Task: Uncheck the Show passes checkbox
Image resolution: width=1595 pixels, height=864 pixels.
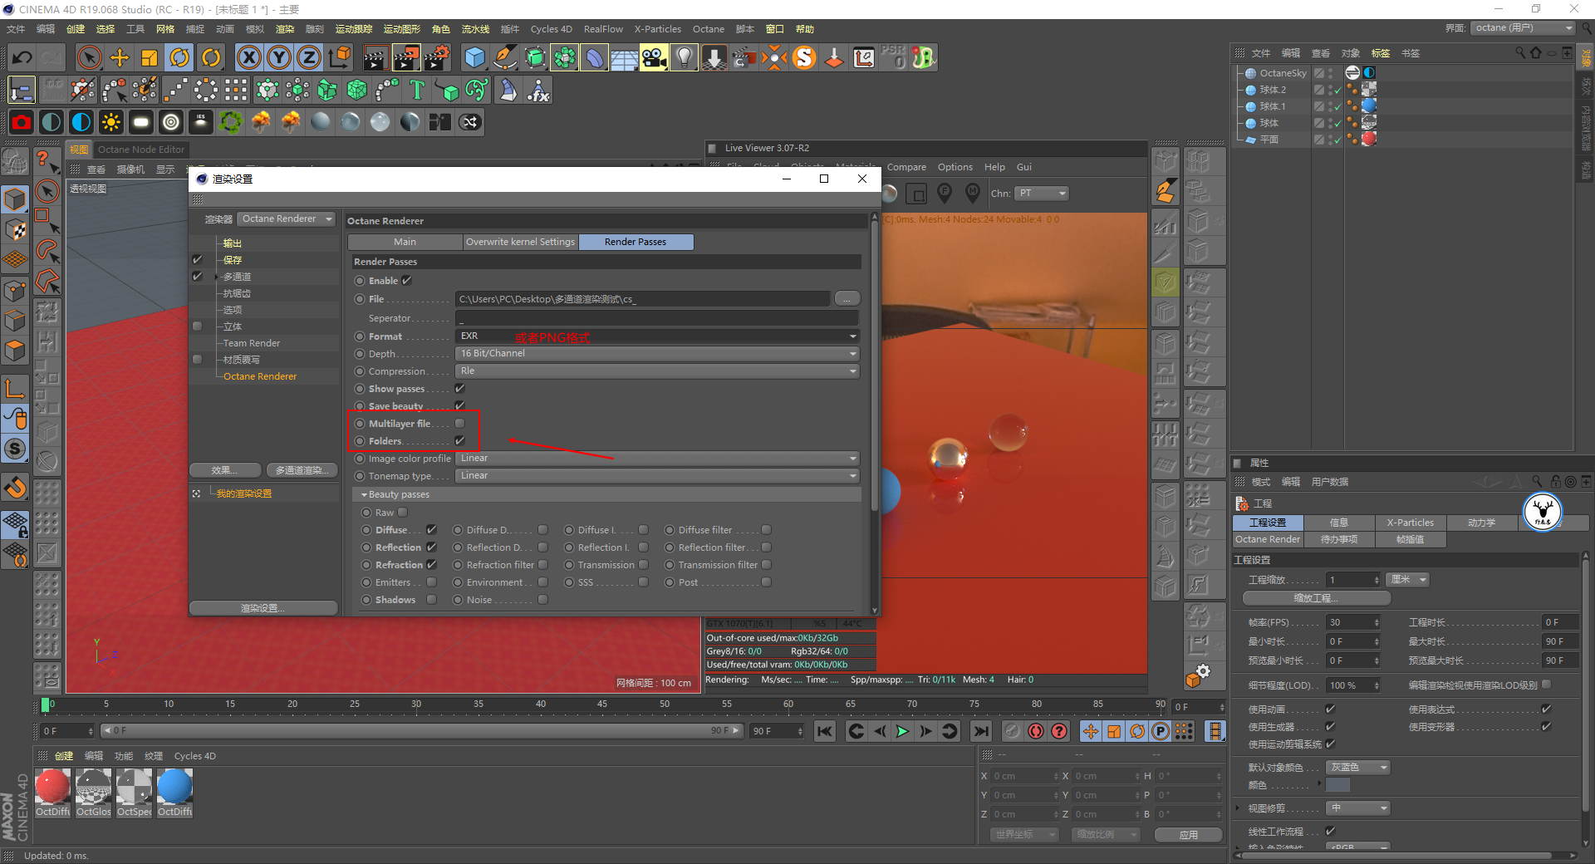Action: [459, 389]
